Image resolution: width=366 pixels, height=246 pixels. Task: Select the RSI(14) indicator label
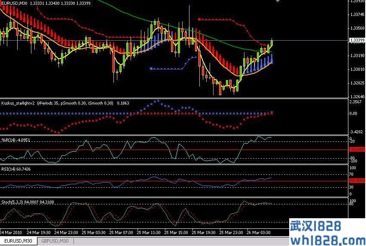[9, 169]
